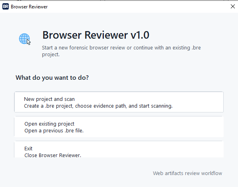238x187 pixels.
Task: Select the Exit option
Action: tap(119, 149)
